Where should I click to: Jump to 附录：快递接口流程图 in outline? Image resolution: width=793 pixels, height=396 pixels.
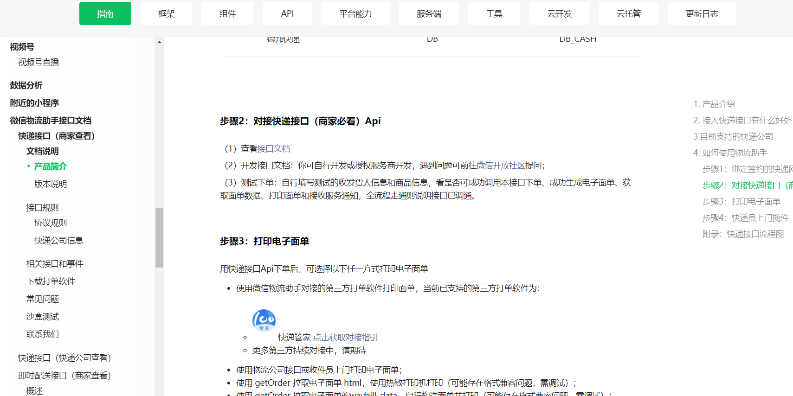743,234
